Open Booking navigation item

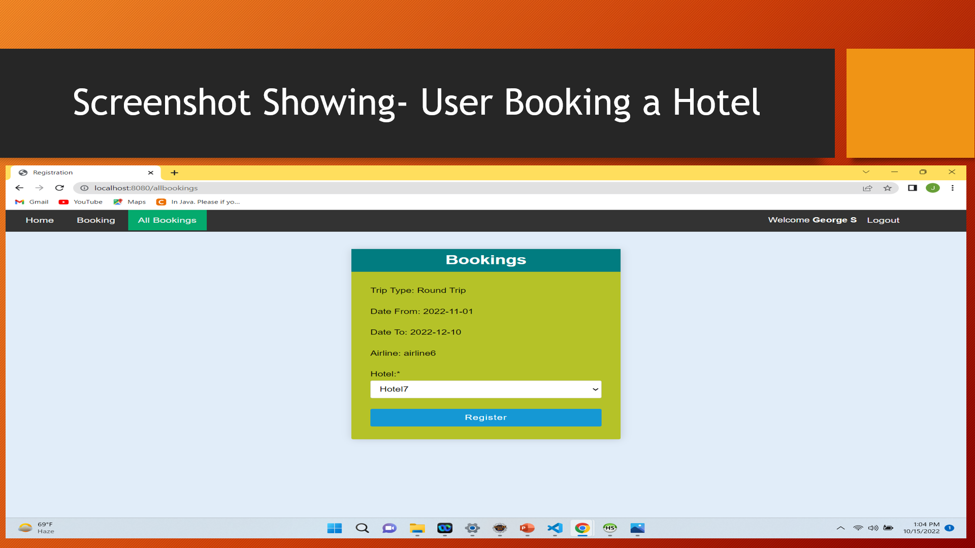pos(96,220)
